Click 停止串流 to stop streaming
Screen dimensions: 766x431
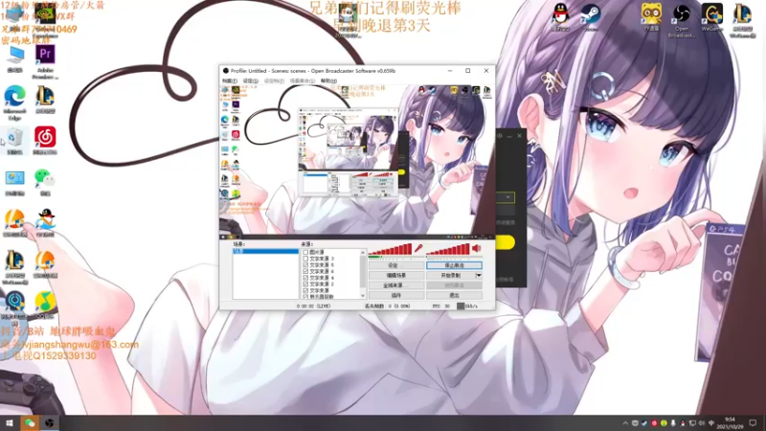tap(454, 265)
